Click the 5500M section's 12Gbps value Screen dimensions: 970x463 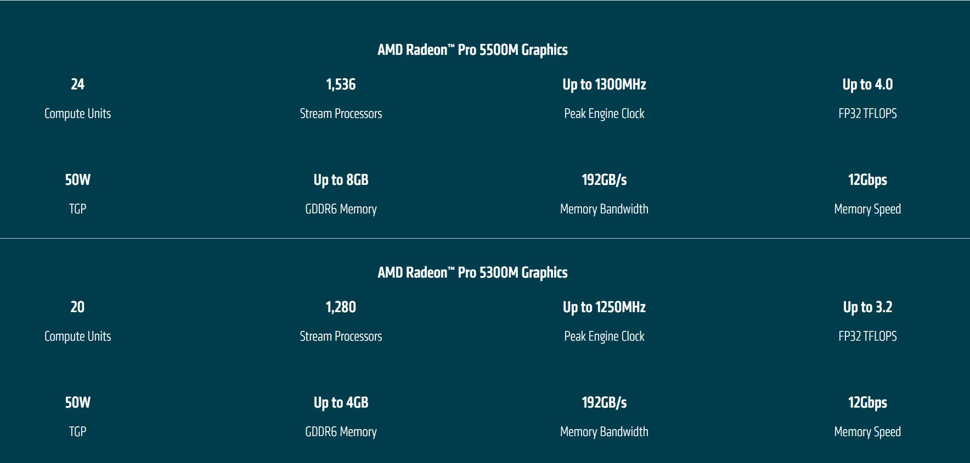[x=867, y=180]
